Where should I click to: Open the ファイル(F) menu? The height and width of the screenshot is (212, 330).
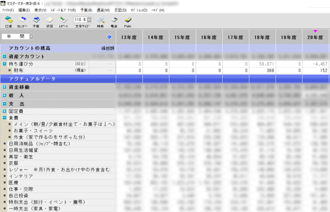8,10
